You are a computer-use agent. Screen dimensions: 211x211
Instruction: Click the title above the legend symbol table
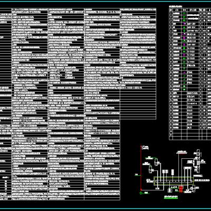[176, 6]
